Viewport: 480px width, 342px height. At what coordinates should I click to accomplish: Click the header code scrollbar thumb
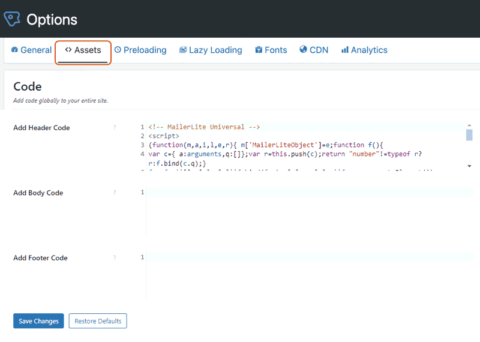coord(469,135)
